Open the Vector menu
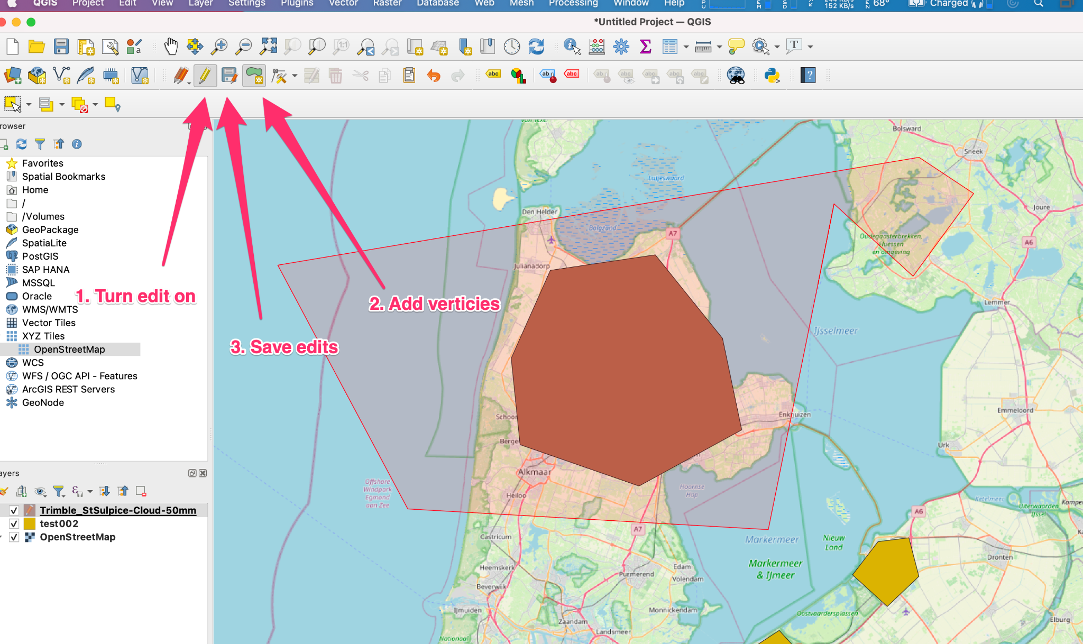The height and width of the screenshot is (644, 1083). click(x=343, y=3)
